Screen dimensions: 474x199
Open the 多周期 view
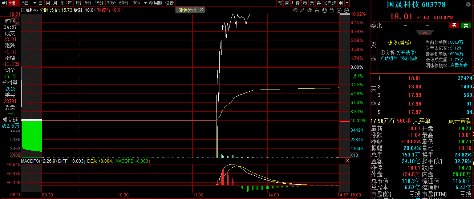pyautogui.click(x=156, y=3)
